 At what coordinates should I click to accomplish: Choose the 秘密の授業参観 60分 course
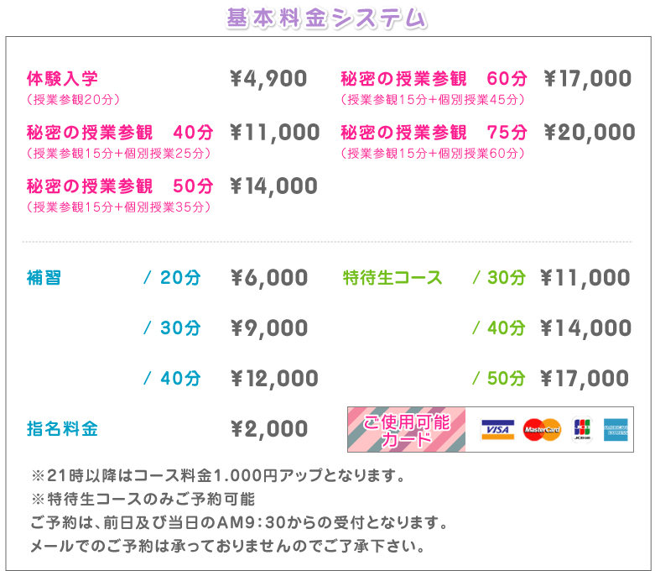pos(434,80)
